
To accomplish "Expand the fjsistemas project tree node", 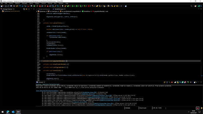I will click(1, 11).
